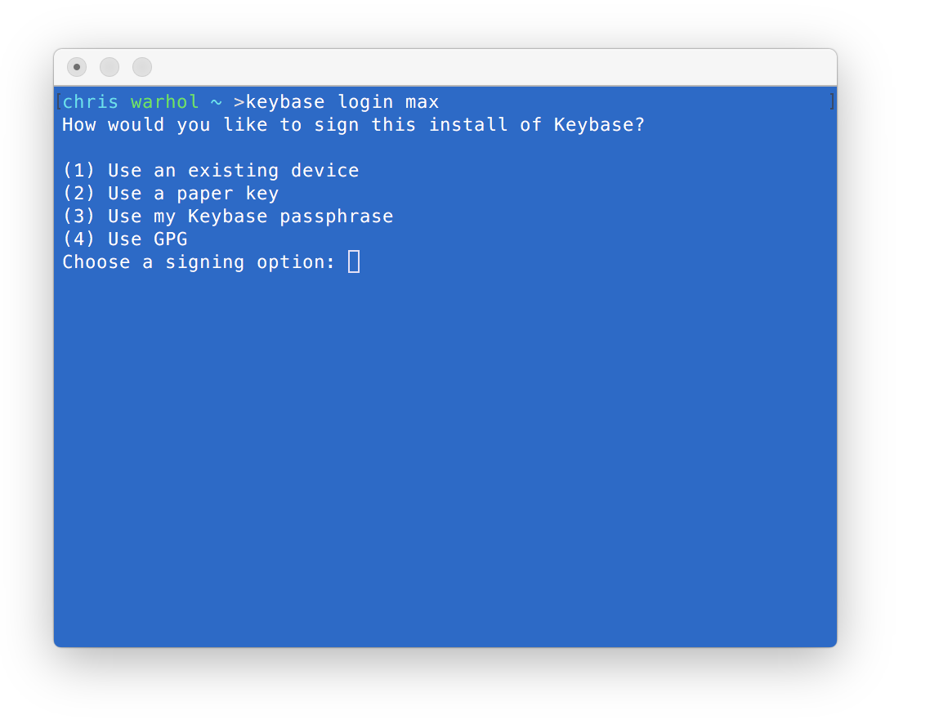Click option "(4) Use GPG"
The height and width of the screenshot is (724, 930).
pos(124,239)
